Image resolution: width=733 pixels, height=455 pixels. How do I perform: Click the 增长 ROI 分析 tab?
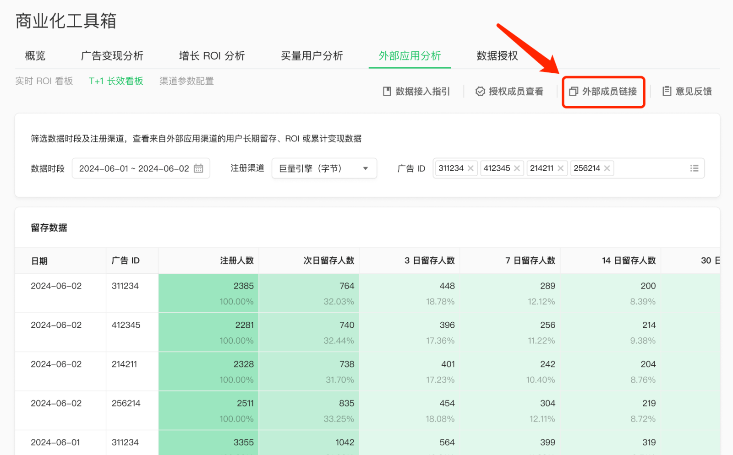click(212, 56)
